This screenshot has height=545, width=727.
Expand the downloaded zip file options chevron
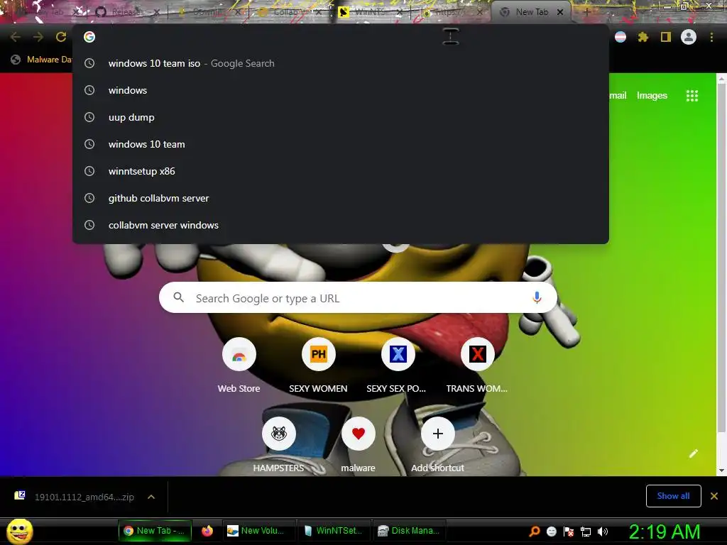click(x=151, y=497)
